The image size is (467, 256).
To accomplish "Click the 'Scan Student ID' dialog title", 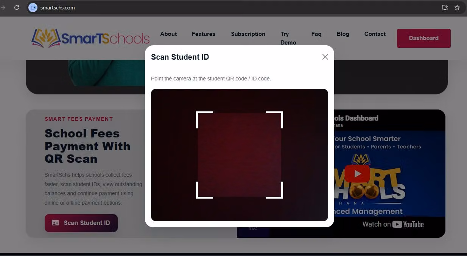I will (180, 57).
